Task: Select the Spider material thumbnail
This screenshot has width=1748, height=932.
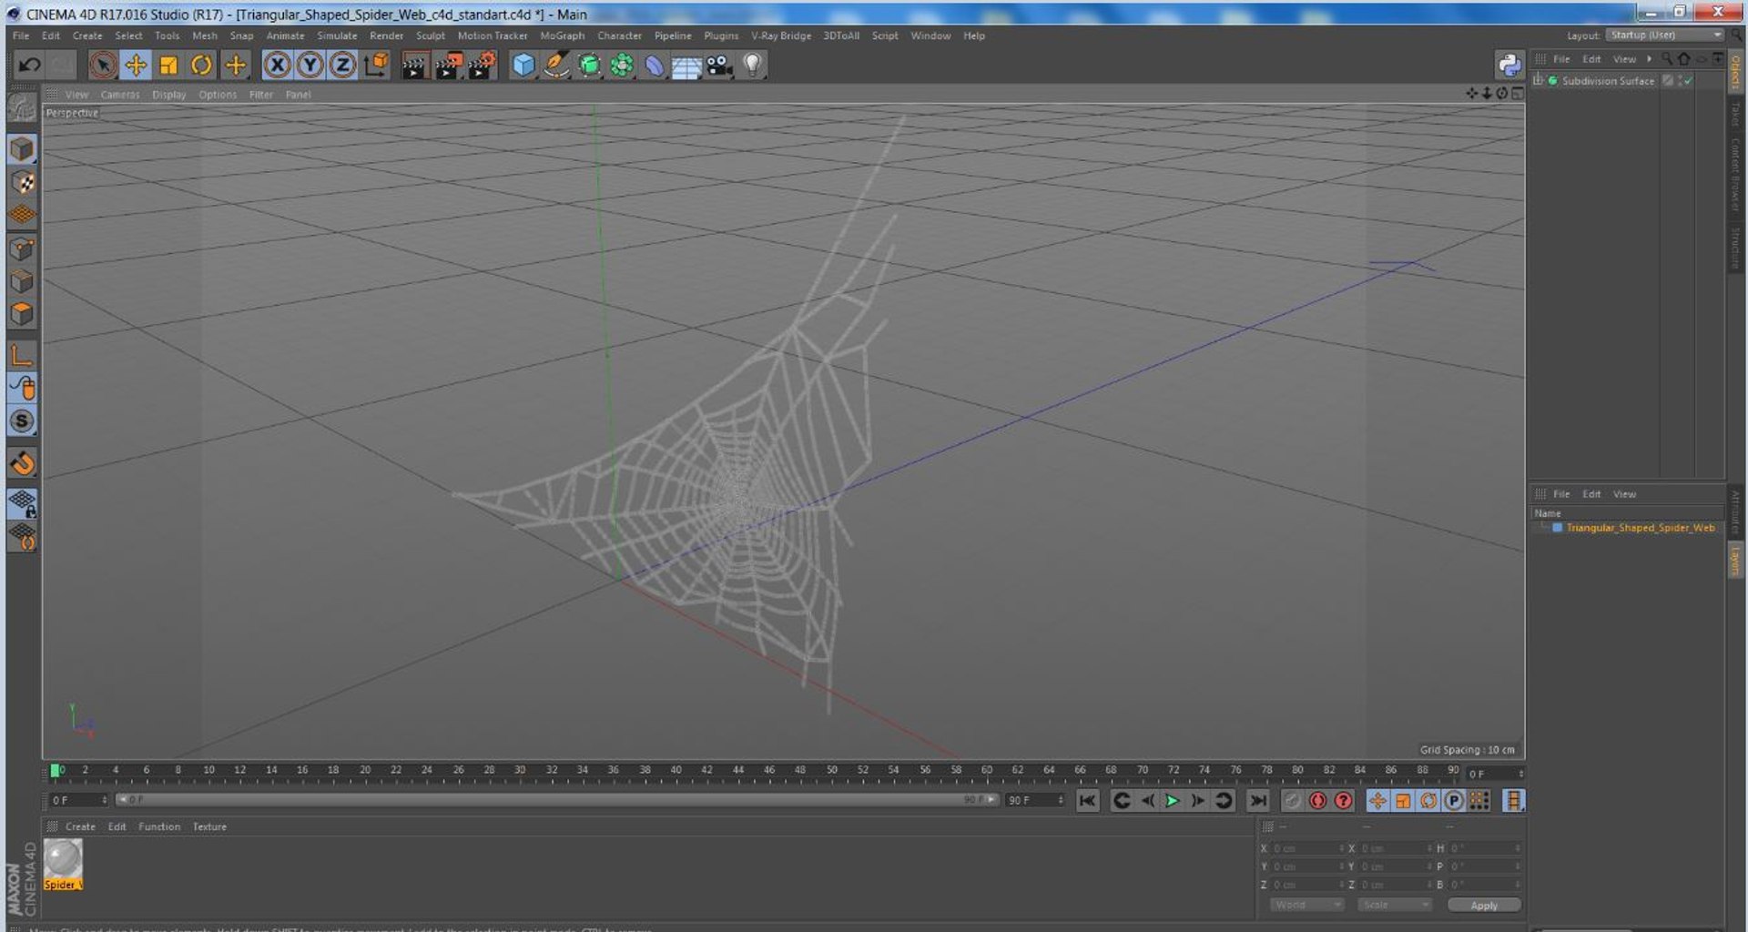Action: (63, 865)
